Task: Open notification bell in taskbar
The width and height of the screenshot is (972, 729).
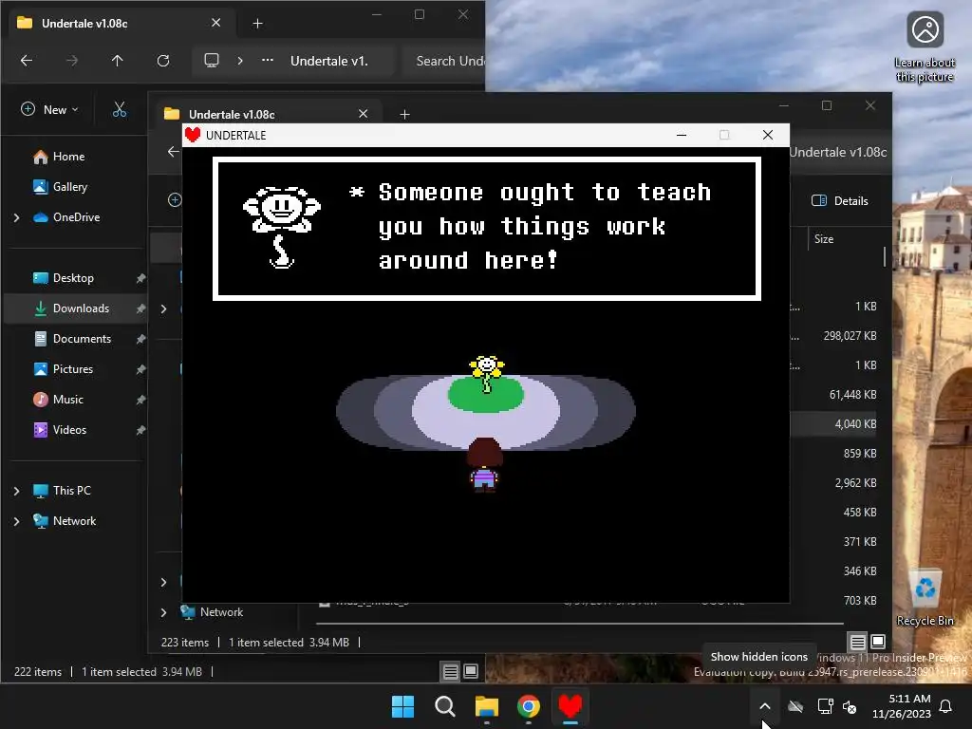Action: coord(946,706)
